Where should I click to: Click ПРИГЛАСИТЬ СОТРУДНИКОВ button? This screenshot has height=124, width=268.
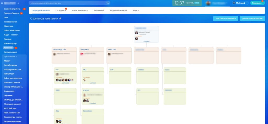pyautogui.click(x=226, y=18)
